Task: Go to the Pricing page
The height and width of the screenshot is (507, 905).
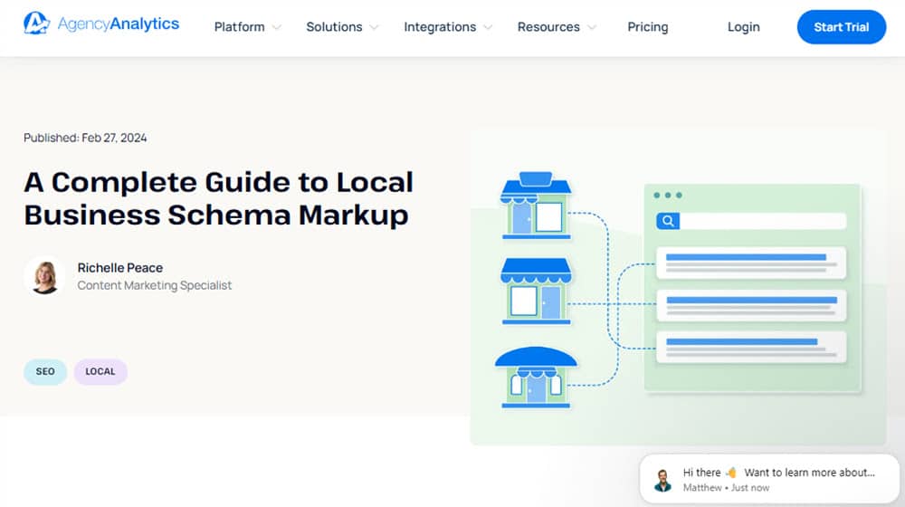Action: (648, 27)
